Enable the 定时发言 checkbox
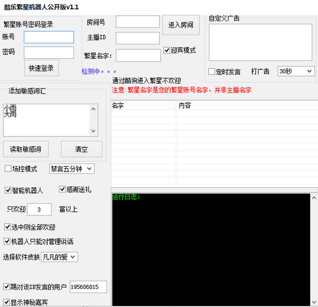The image size is (318, 307). [212, 71]
